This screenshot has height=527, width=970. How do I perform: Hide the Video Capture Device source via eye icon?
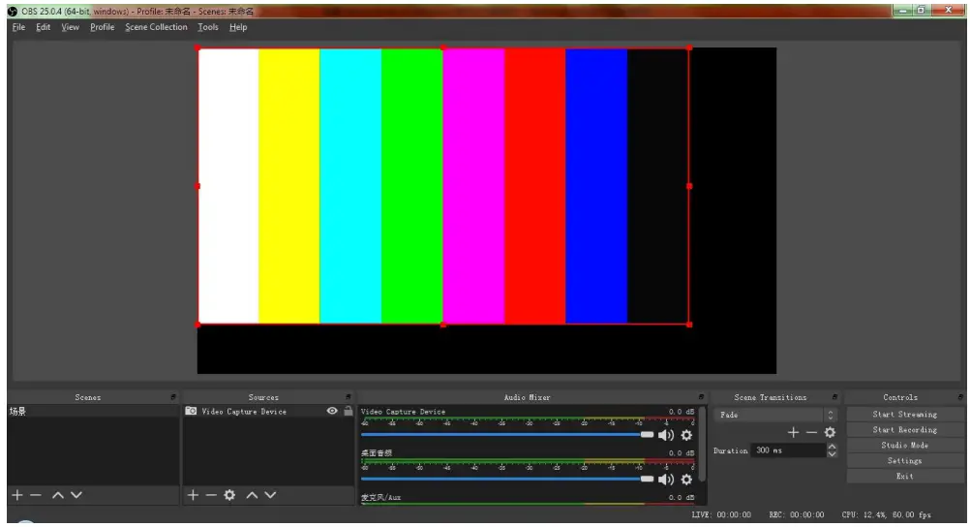pyautogui.click(x=332, y=411)
